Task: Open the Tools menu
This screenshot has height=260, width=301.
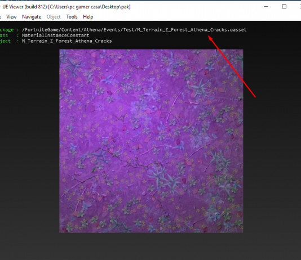Action: click(x=72, y=17)
